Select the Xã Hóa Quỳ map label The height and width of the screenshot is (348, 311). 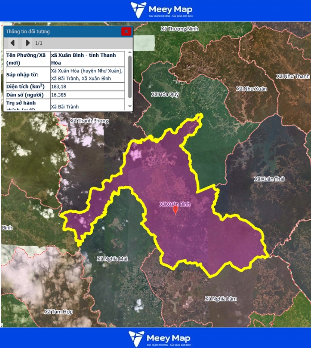(x=165, y=94)
